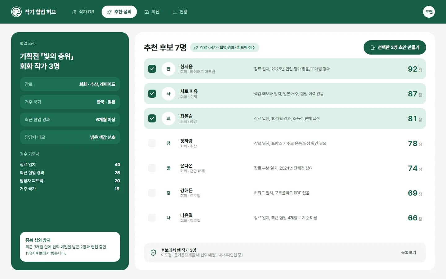Click the note 키워드 일치, 포트폴리오 PDF 없음
The width and height of the screenshot is (446, 279).
(282, 193)
